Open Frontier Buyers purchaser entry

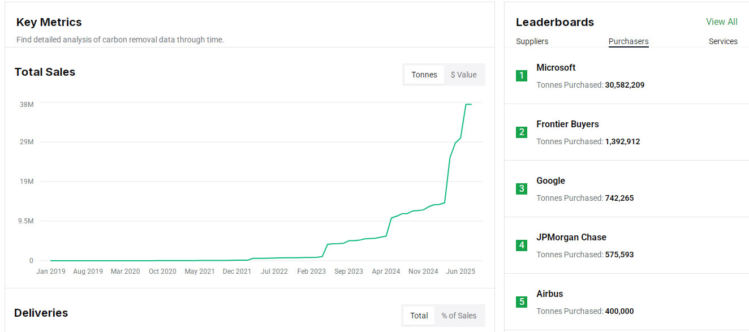[x=567, y=124]
